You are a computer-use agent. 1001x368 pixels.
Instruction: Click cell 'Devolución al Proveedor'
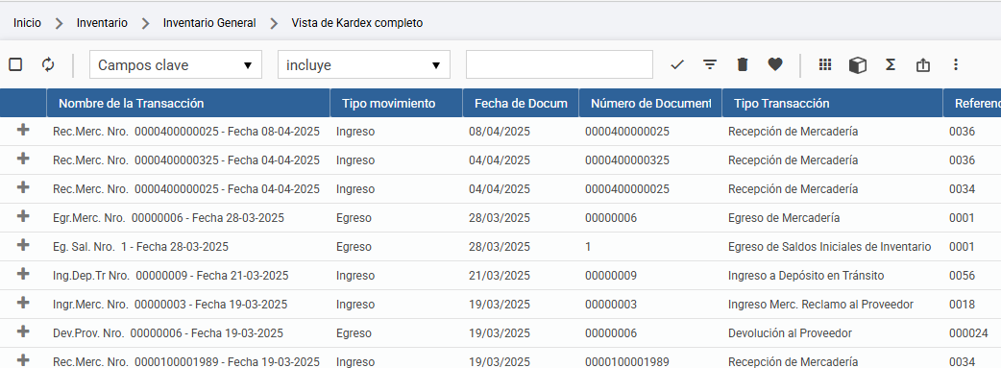click(x=790, y=332)
